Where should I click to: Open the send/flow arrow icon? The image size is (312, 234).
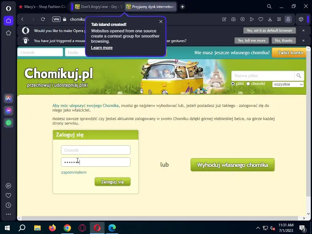click(252, 19)
